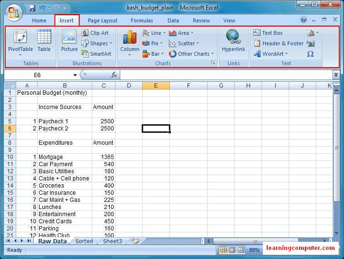Screen dimensions: 344x259
Task: Click the Insert Function fx button
Action: pos(114,75)
